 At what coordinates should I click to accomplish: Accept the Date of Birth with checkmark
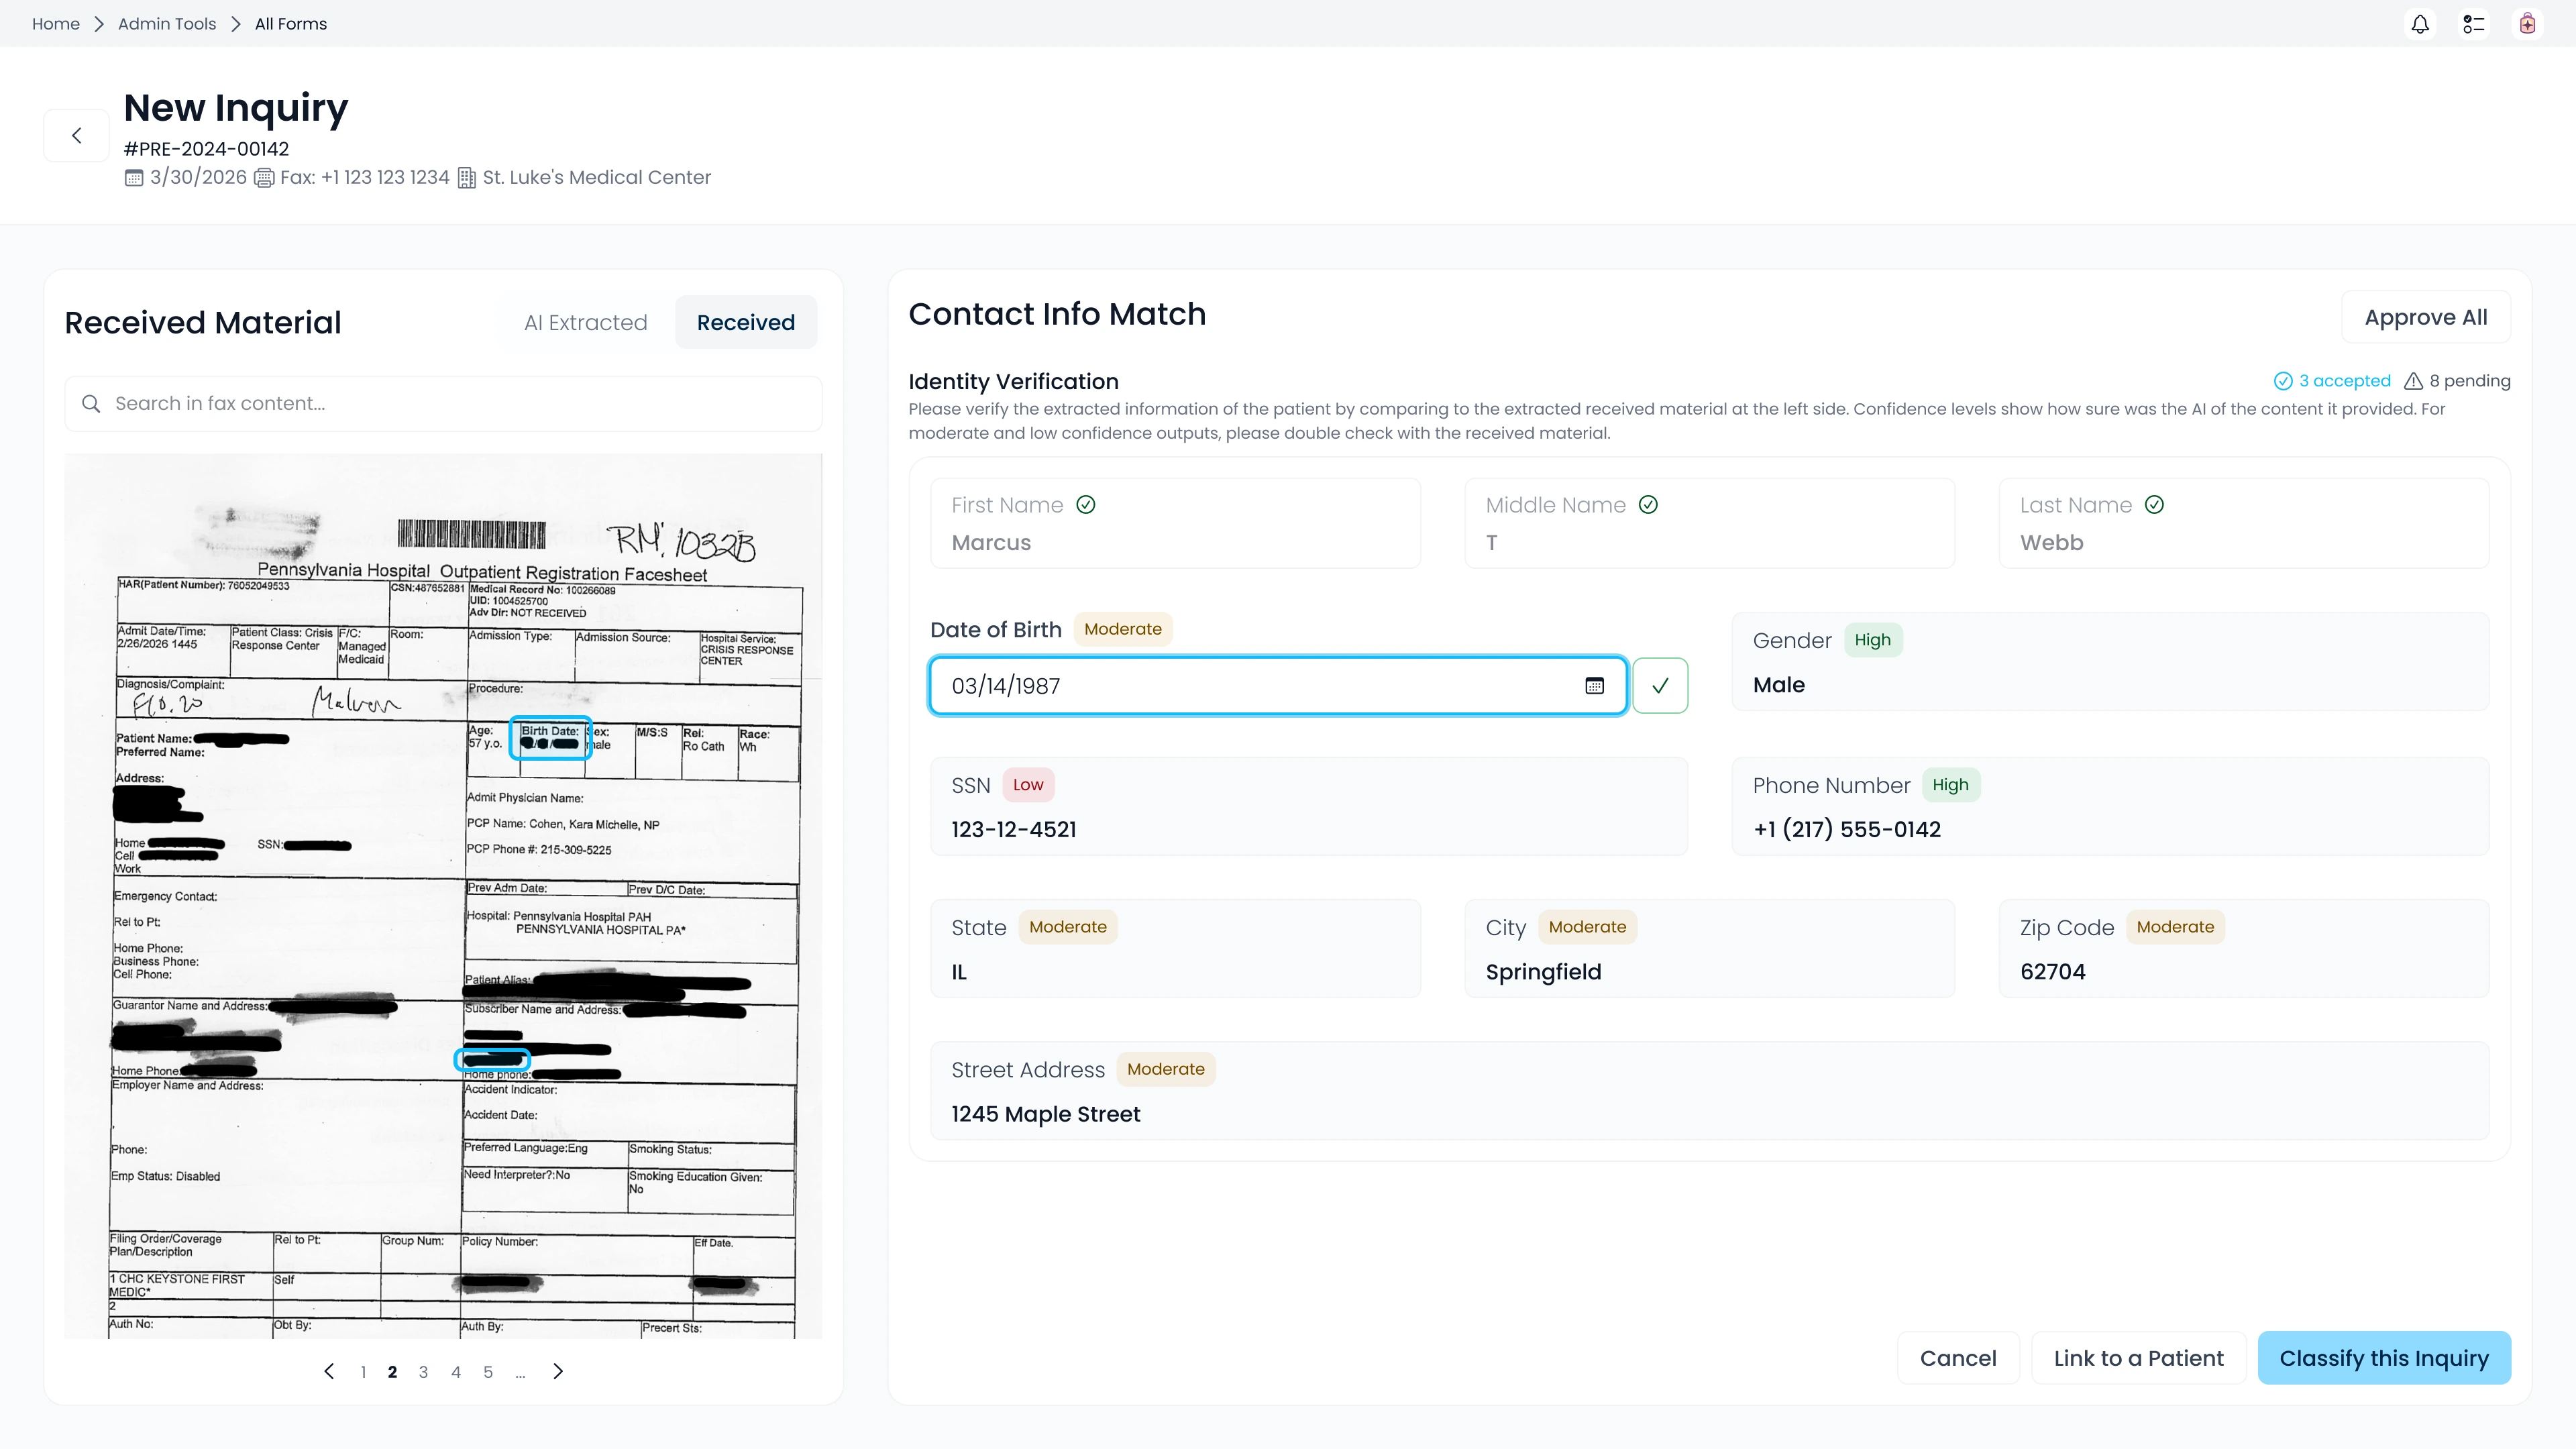(1660, 686)
